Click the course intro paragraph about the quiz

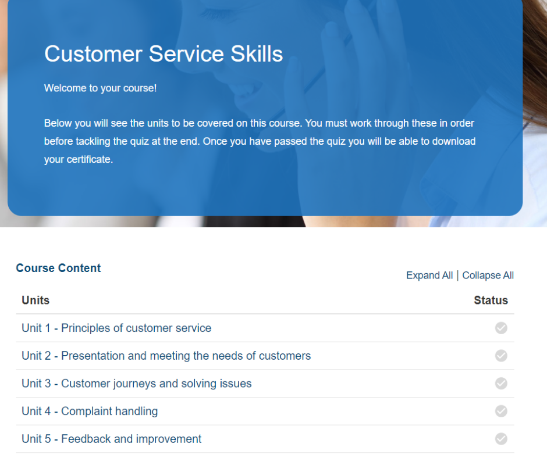[x=260, y=141]
